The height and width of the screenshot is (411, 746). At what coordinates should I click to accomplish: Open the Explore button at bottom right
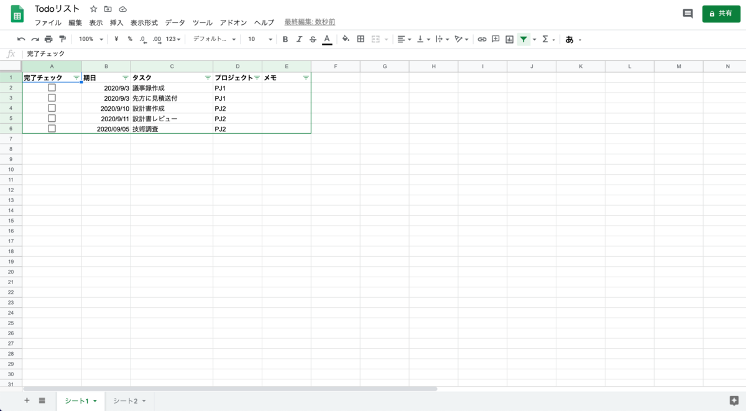pyautogui.click(x=734, y=400)
